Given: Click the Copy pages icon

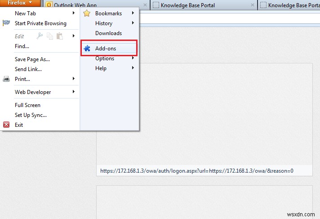Looking at the screenshot, I should coord(50,36).
